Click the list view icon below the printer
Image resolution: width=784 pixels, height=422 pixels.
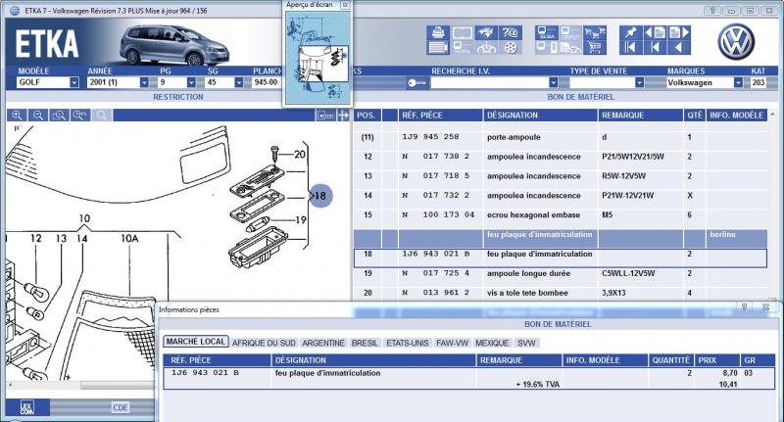(438, 47)
